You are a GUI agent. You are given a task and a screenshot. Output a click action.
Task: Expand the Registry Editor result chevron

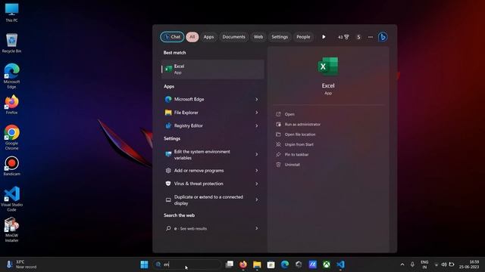point(256,126)
